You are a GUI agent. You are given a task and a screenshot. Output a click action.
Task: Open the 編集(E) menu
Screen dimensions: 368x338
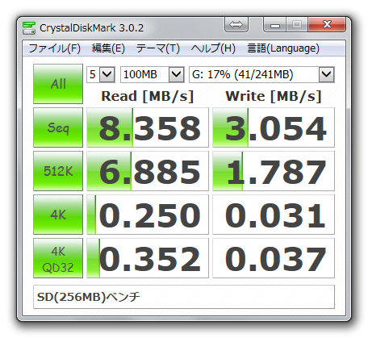[x=108, y=48]
